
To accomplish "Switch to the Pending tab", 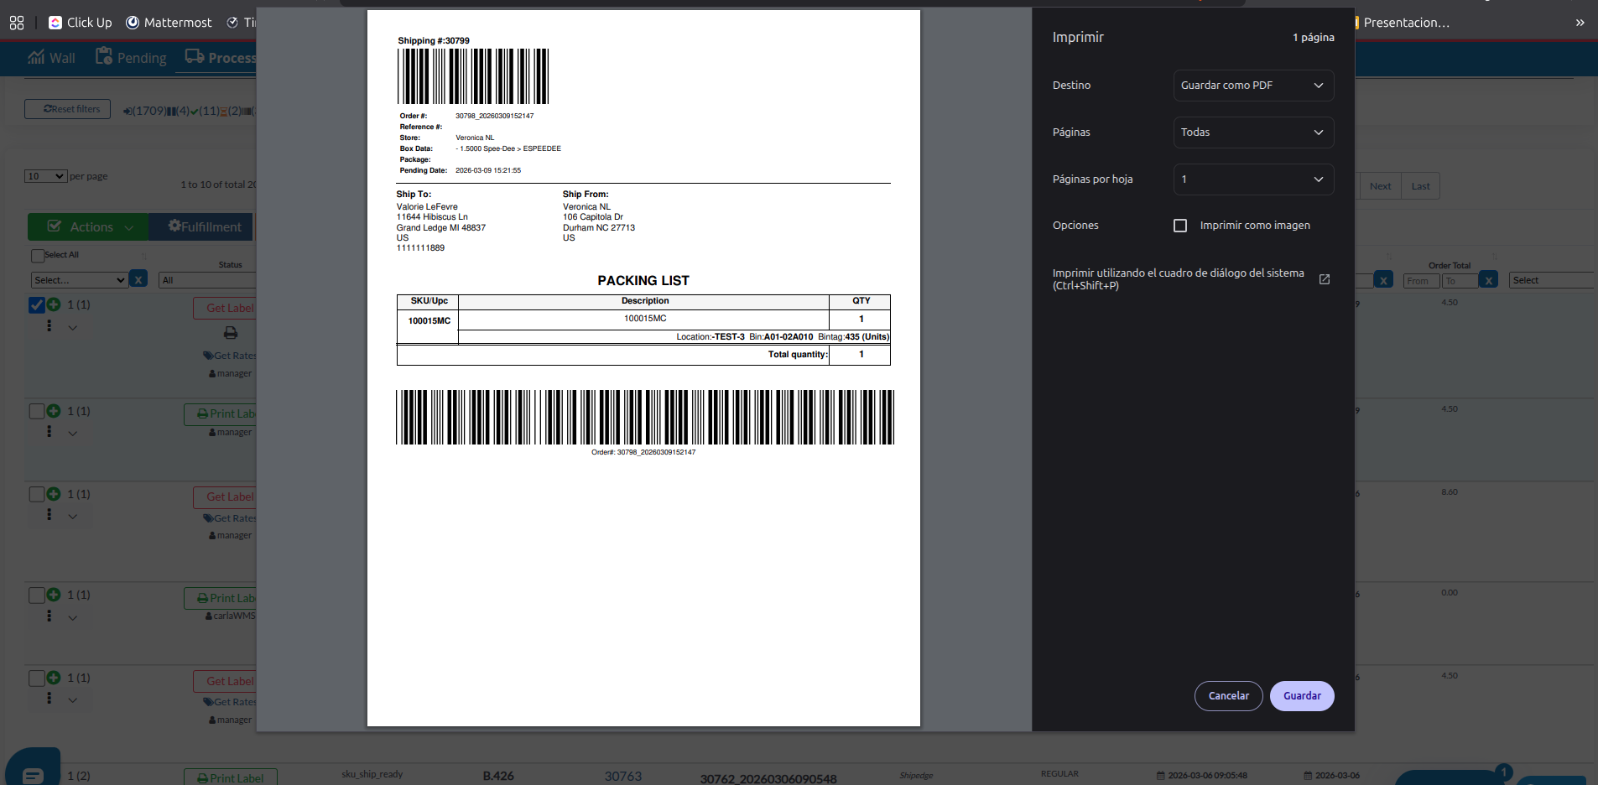I will (x=131, y=58).
